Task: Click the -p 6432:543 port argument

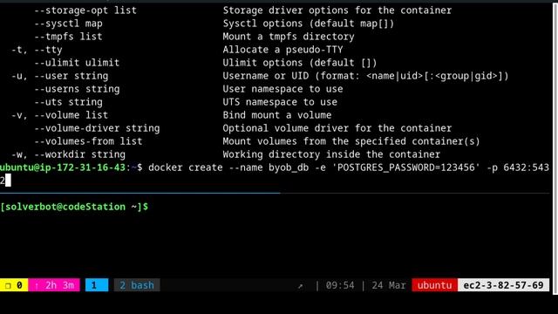Action: 518,167
